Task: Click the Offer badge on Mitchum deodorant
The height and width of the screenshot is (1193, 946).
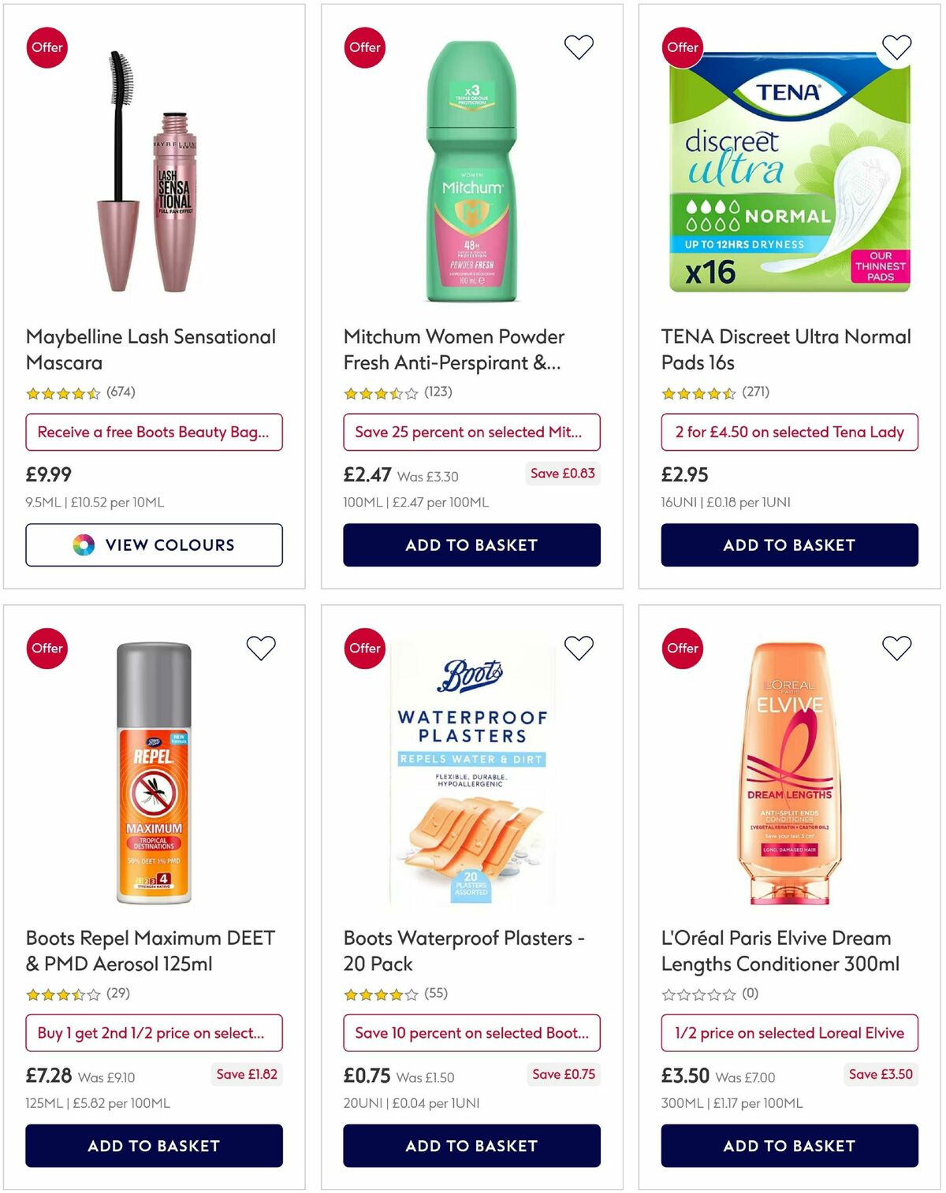Action: click(364, 47)
